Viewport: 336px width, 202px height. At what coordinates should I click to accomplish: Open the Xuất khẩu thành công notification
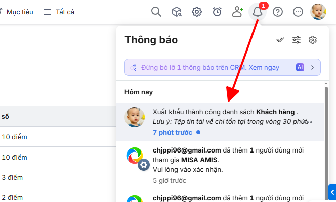pyautogui.click(x=220, y=122)
